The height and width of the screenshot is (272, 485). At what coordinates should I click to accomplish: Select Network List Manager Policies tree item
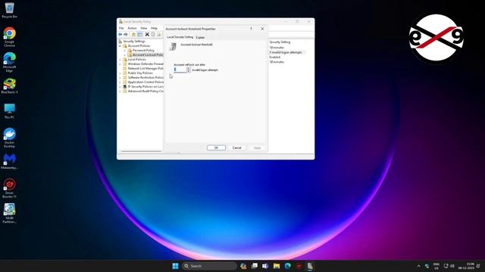click(x=145, y=69)
